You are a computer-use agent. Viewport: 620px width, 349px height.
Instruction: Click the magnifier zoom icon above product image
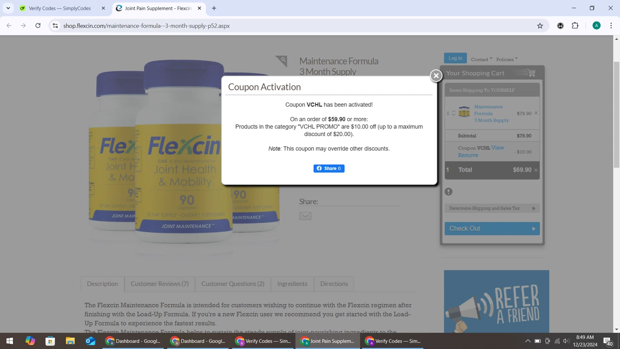281,61
